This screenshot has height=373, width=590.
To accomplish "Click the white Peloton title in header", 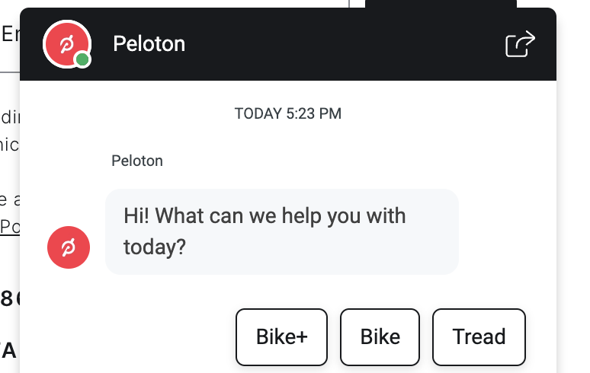I will click(x=149, y=44).
